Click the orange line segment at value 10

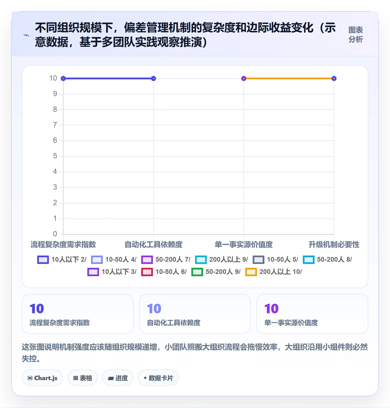(x=289, y=79)
